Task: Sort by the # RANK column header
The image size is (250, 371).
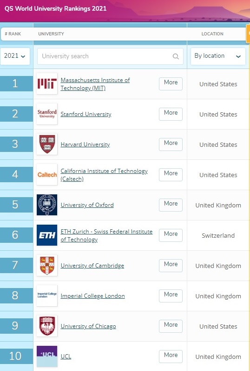Action: [13, 34]
